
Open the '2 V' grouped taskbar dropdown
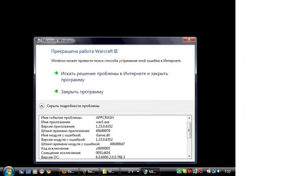[130, 172]
